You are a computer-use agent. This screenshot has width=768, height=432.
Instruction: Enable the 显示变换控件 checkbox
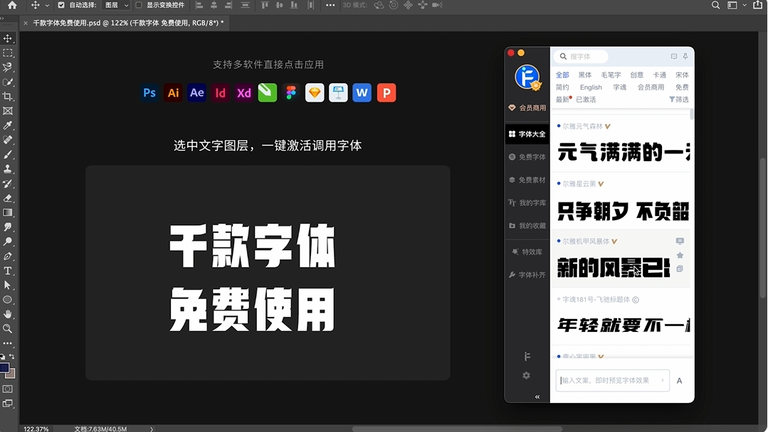click(139, 6)
